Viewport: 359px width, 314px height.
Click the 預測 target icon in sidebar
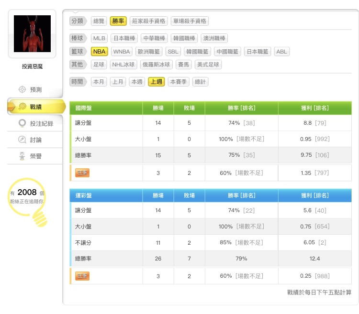pyautogui.click(x=22, y=89)
